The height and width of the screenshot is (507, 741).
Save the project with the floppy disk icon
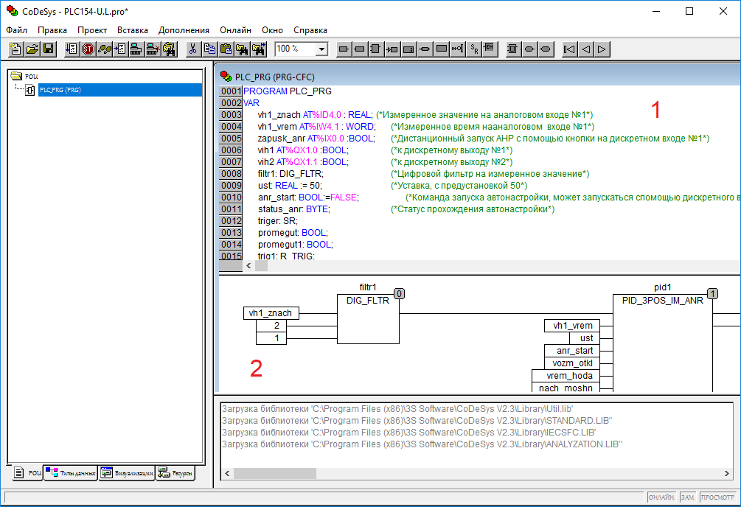pos(48,49)
